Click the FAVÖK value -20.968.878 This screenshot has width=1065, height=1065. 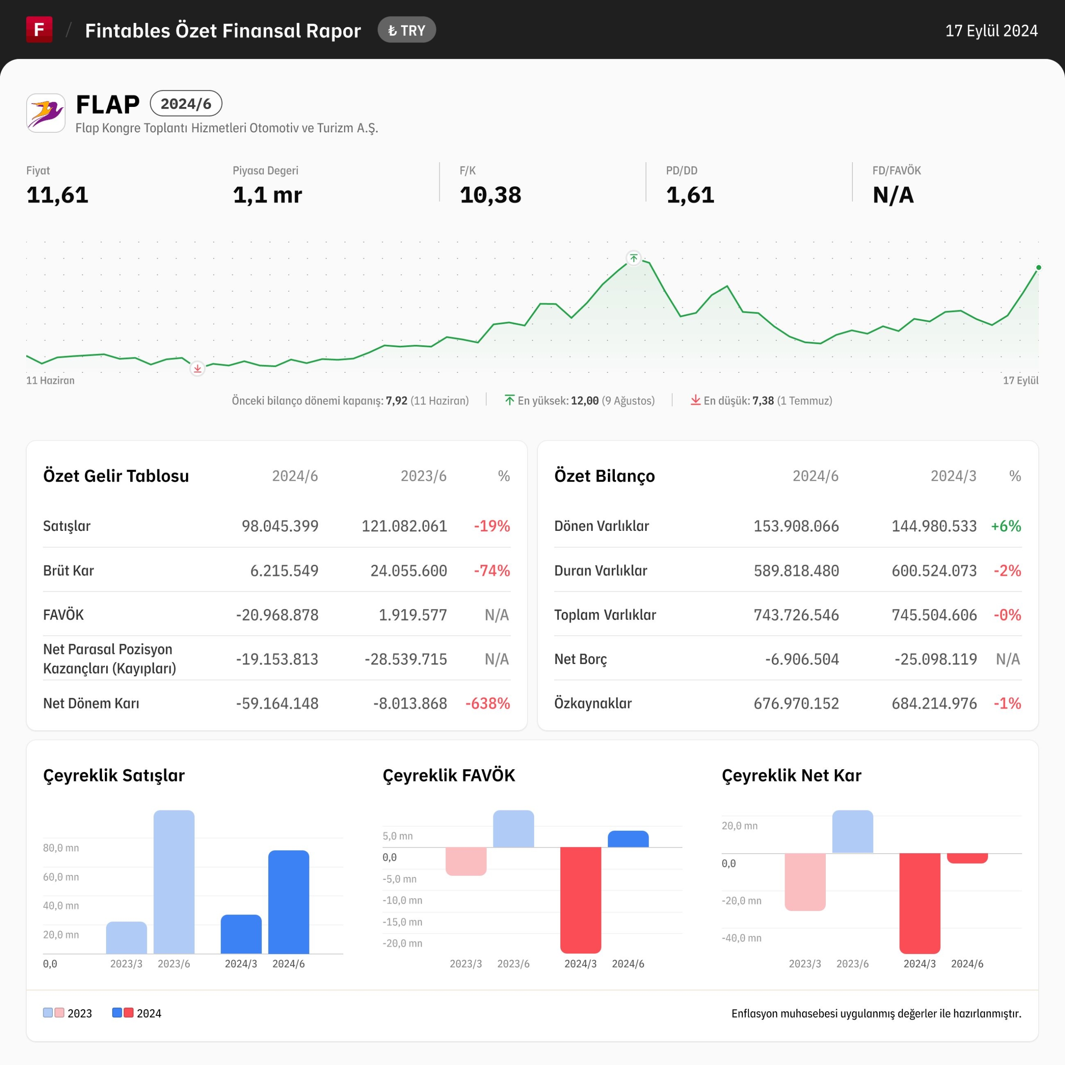[277, 614]
